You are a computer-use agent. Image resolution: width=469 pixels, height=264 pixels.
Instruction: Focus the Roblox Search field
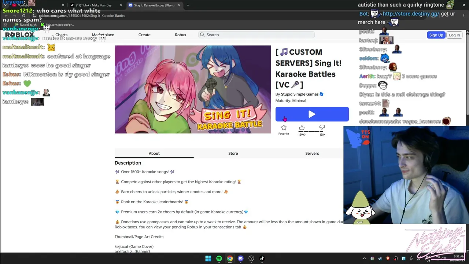[256, 35]
